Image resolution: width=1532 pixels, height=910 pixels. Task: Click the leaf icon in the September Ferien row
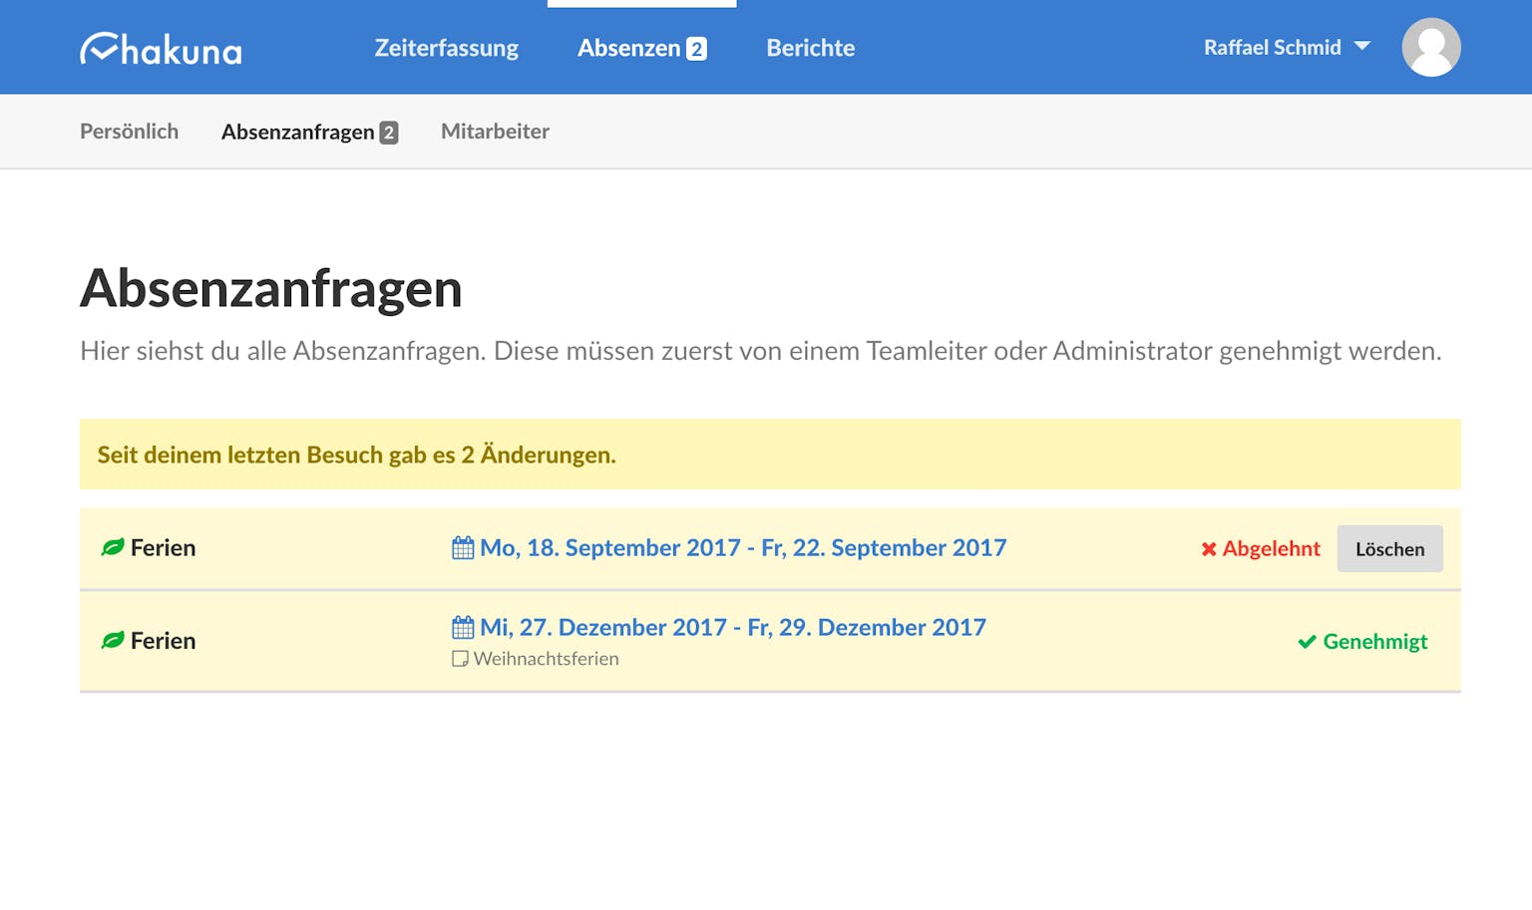point(113,547)
